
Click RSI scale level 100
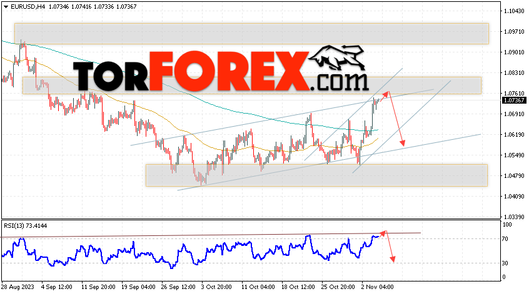pos(507,225)
